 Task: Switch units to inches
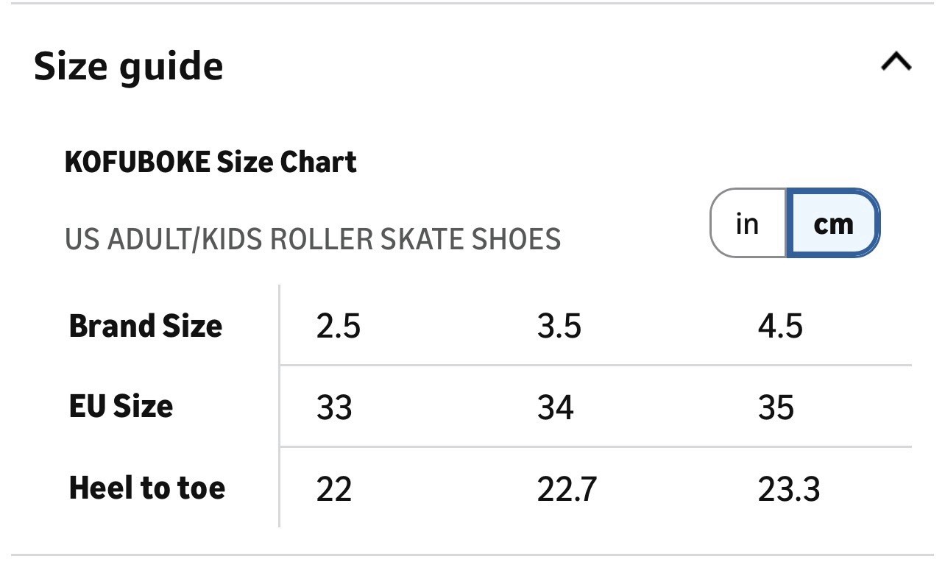748,224
